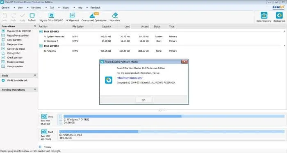
Task: Refresh the disk list
Action: tap(32, 17)
